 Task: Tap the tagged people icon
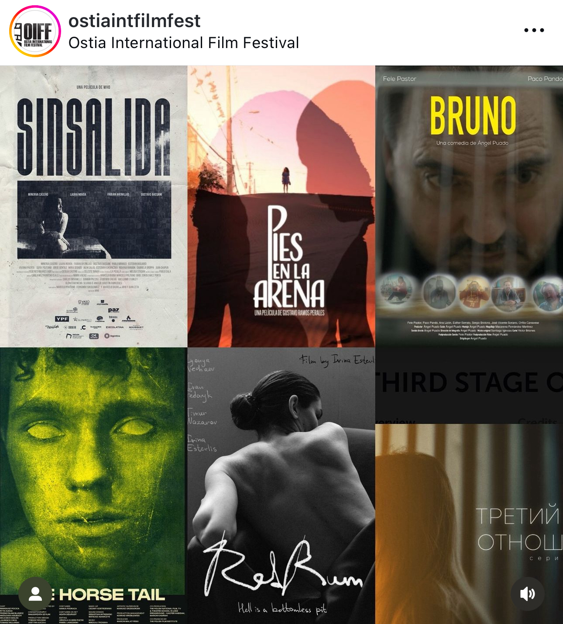point(35,593)
